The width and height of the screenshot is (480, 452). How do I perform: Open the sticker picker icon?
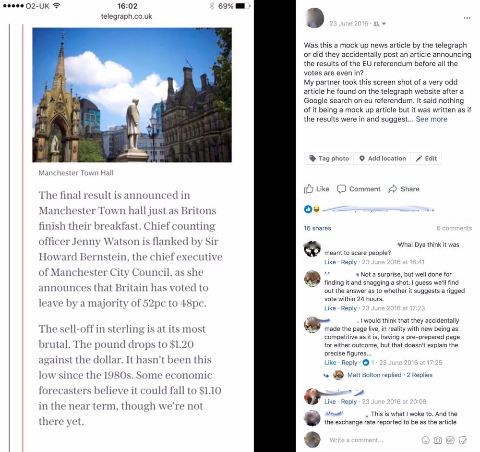pos(463,440)
